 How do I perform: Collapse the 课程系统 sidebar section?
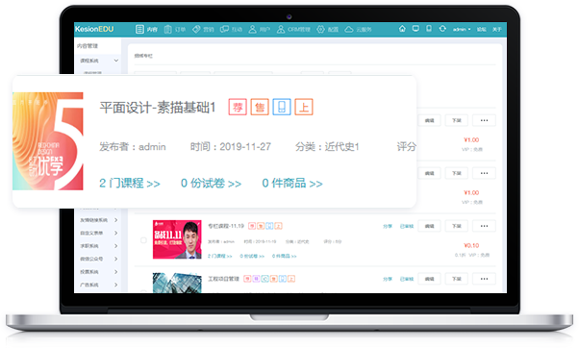coord(116,61)
